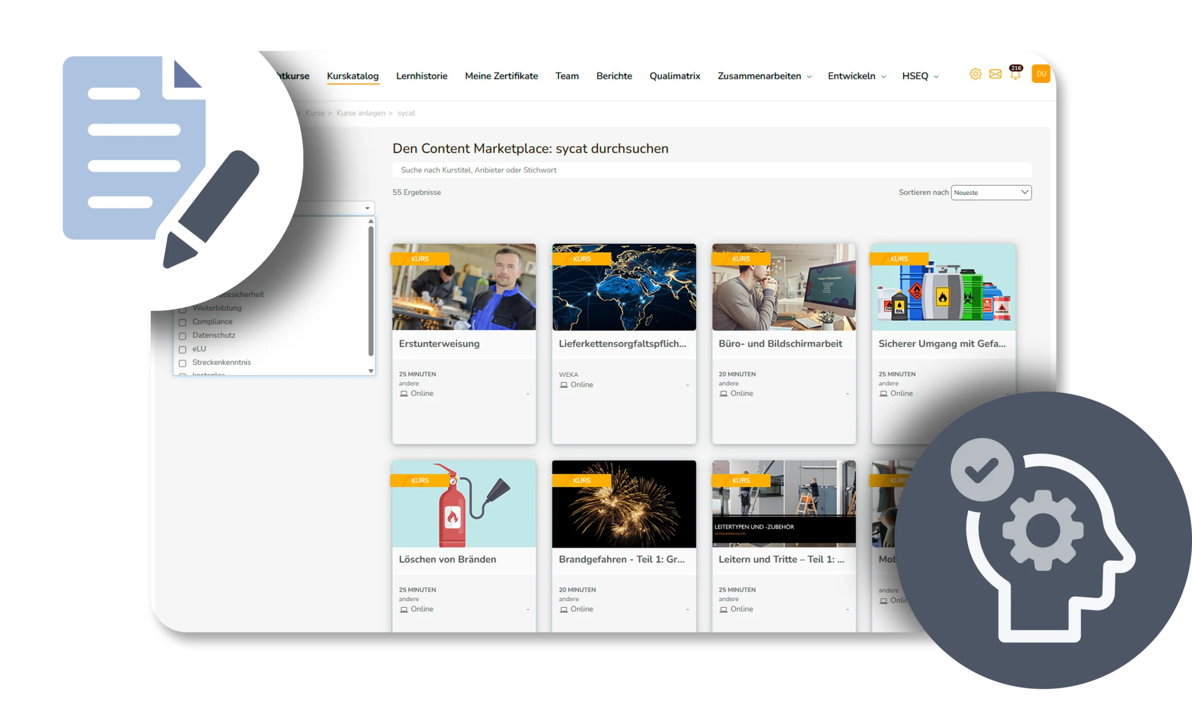Click the Kurse breadcrumb link
The image size is (1192, 701).
pos(315,113)
